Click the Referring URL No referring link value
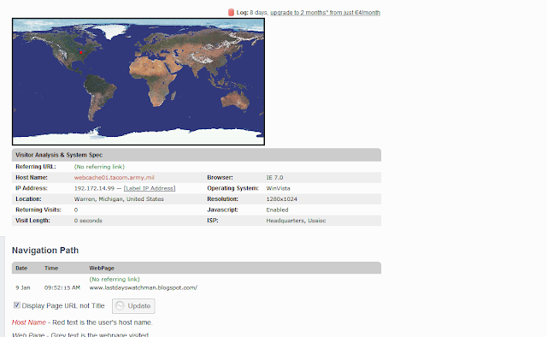The image size is (547, 337). point(99,167)
